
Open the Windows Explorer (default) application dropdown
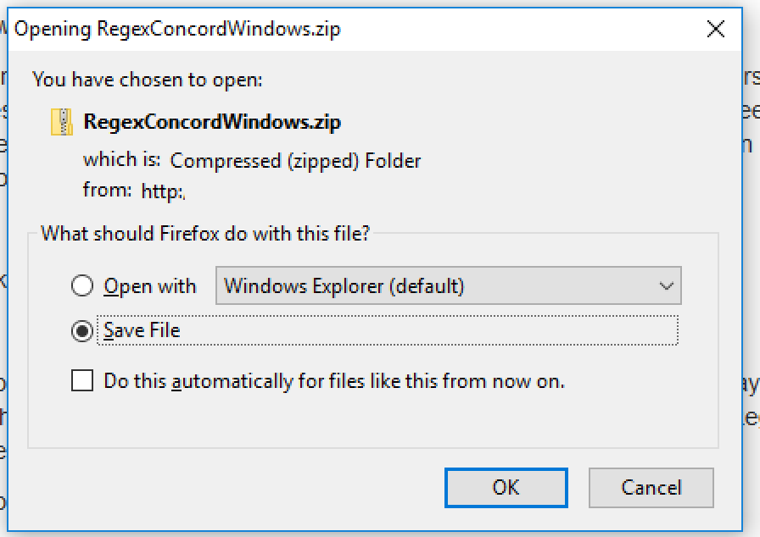[449, 286]
